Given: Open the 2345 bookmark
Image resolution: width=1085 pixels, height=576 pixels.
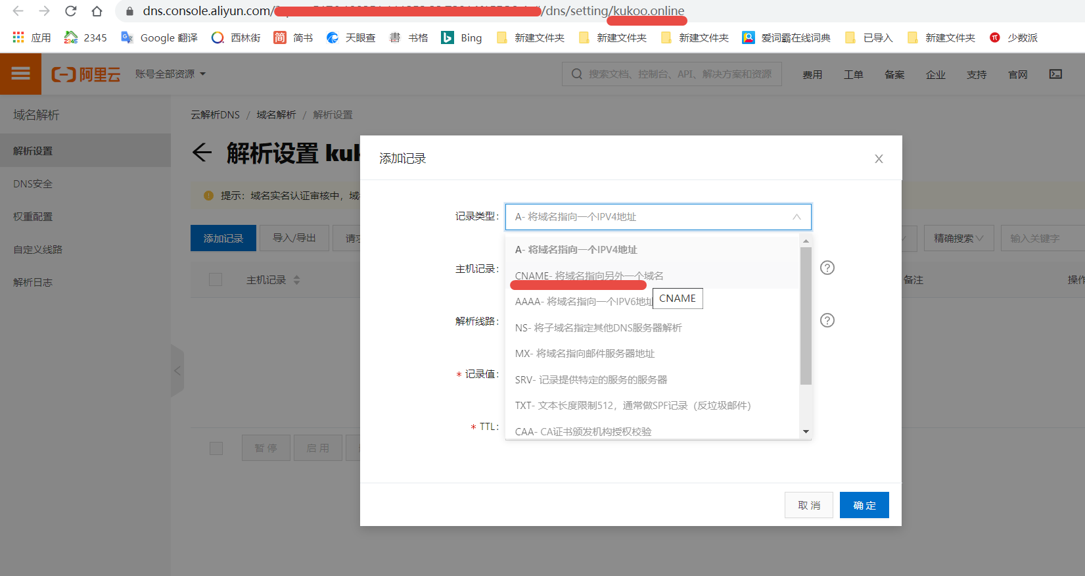Looking at the screenshot, I should [x=85, y=37].
